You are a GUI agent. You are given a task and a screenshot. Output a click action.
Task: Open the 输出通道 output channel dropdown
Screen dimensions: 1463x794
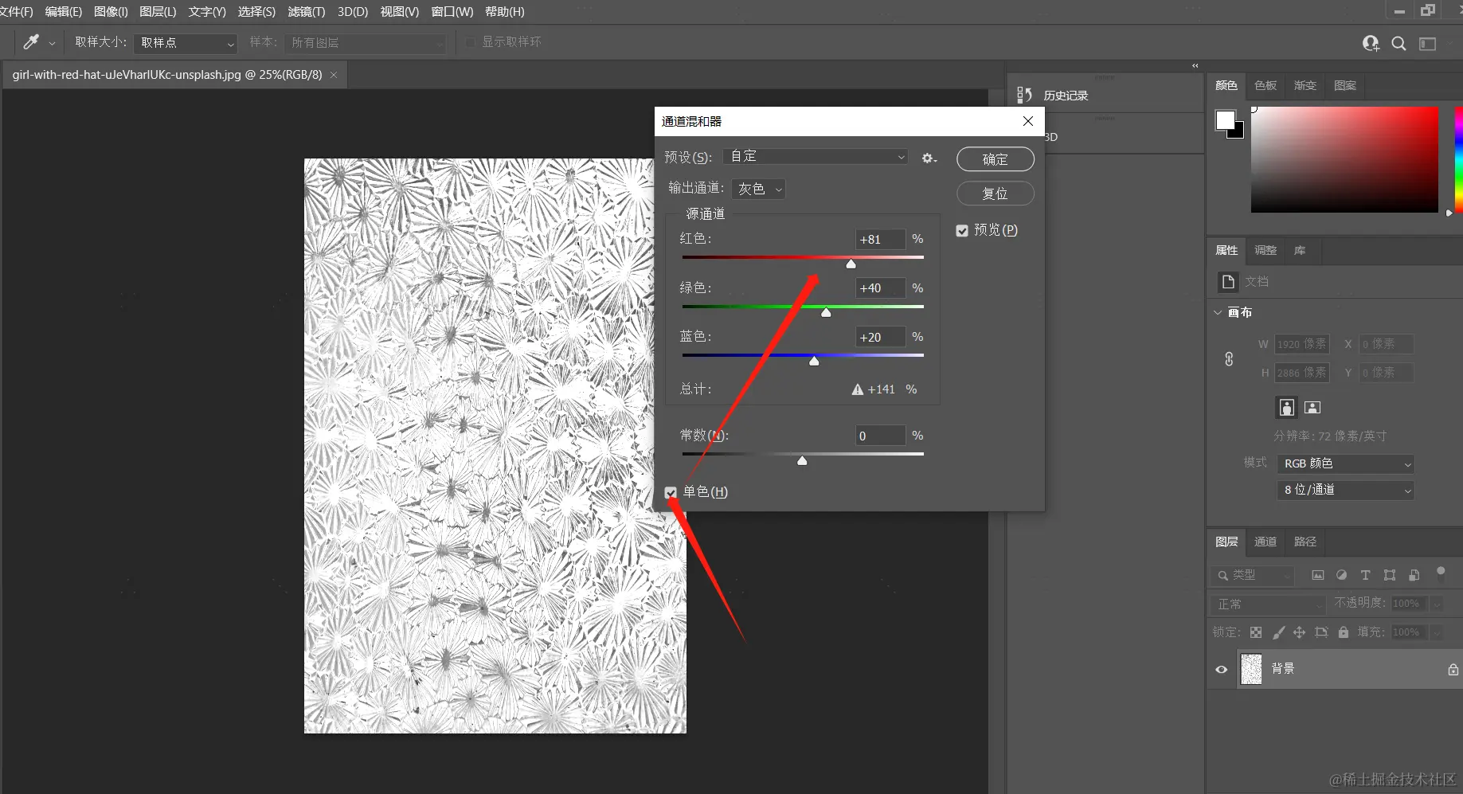tap(758, 189)
